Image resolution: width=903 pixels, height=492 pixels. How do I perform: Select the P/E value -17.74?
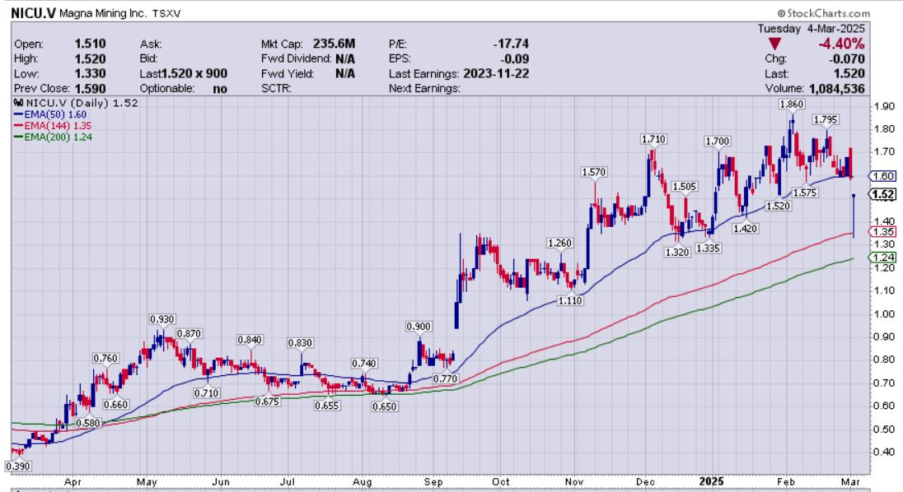(x=511, y=44)
